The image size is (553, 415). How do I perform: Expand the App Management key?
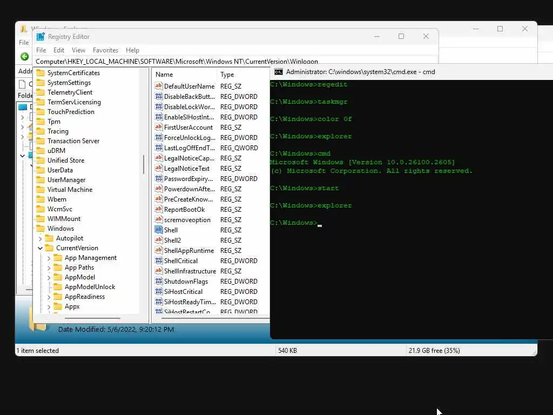49,258
